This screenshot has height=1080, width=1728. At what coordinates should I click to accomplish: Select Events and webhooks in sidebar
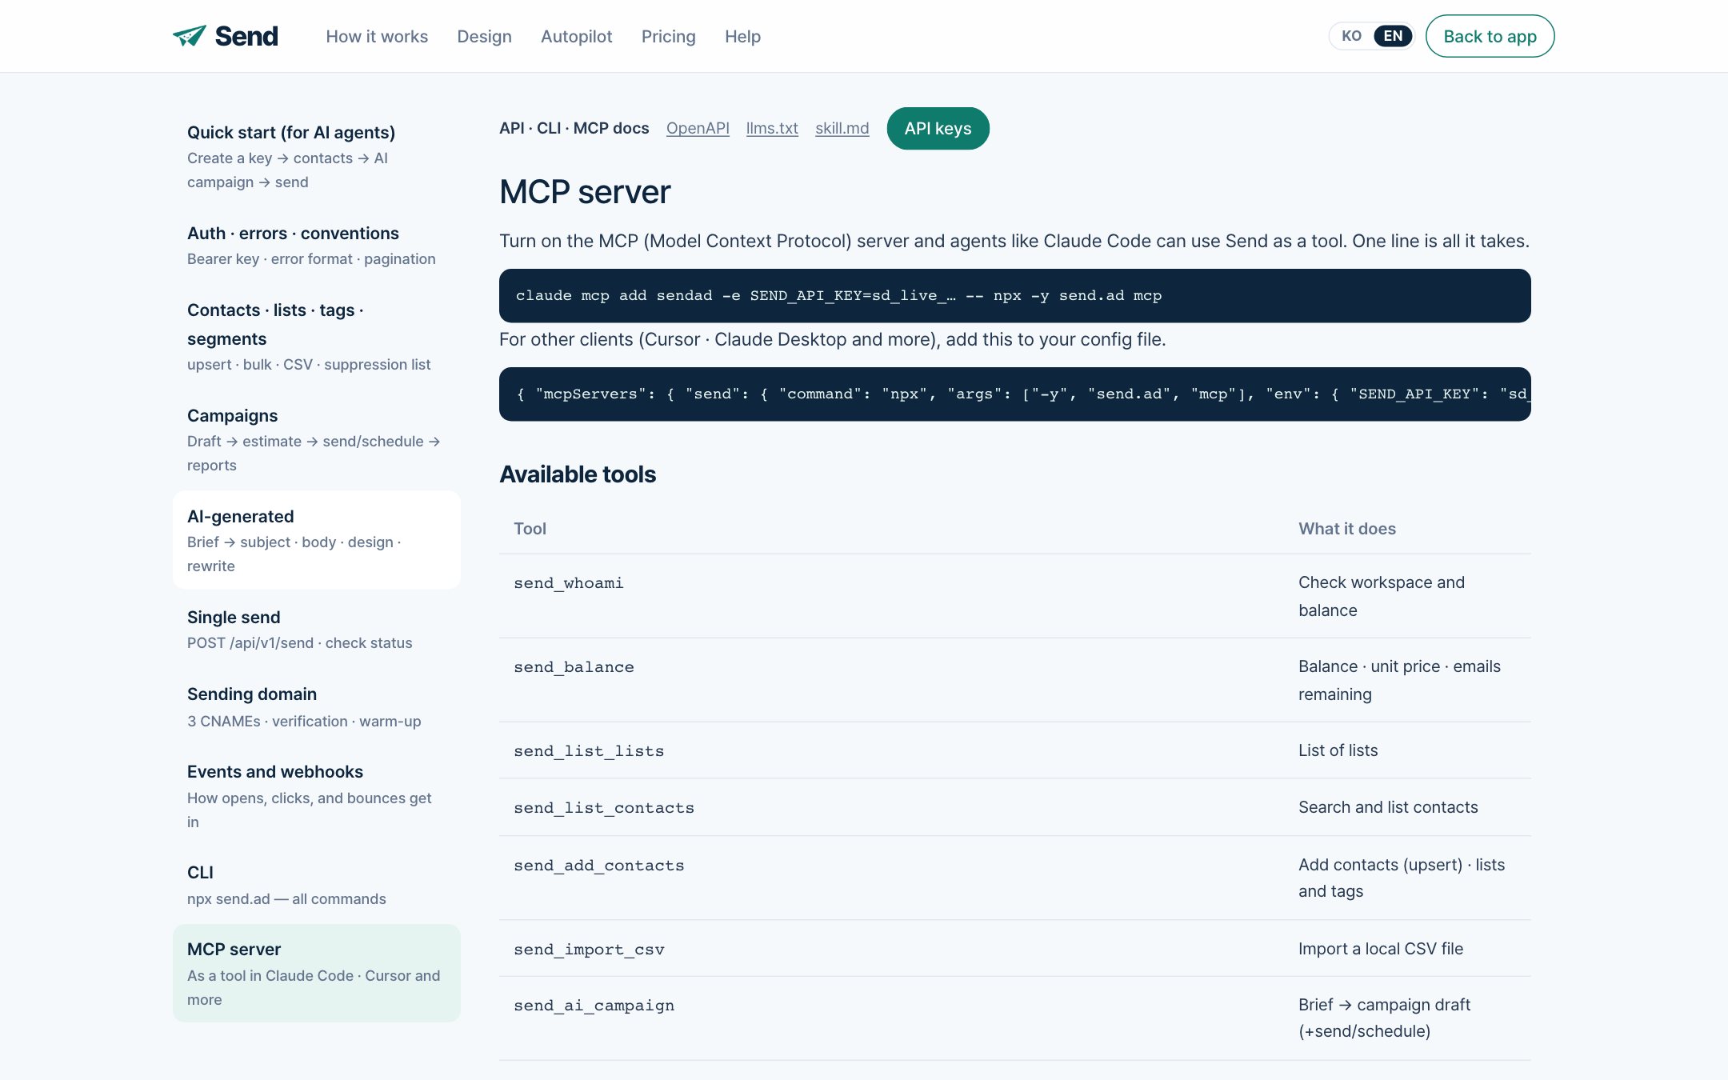pos(317,796)
